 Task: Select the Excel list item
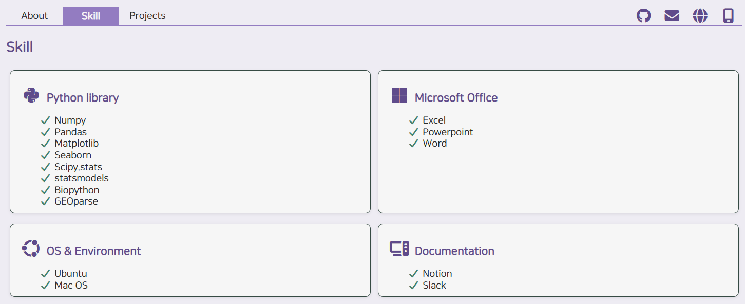[x=434, y=120]
